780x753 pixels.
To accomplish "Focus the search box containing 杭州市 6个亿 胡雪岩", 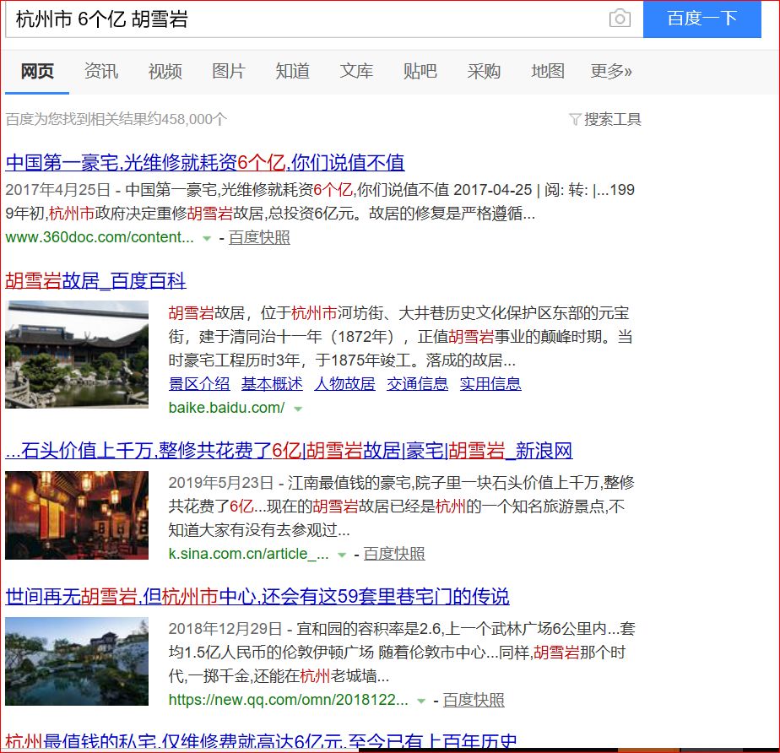I will tap(324, 19).
